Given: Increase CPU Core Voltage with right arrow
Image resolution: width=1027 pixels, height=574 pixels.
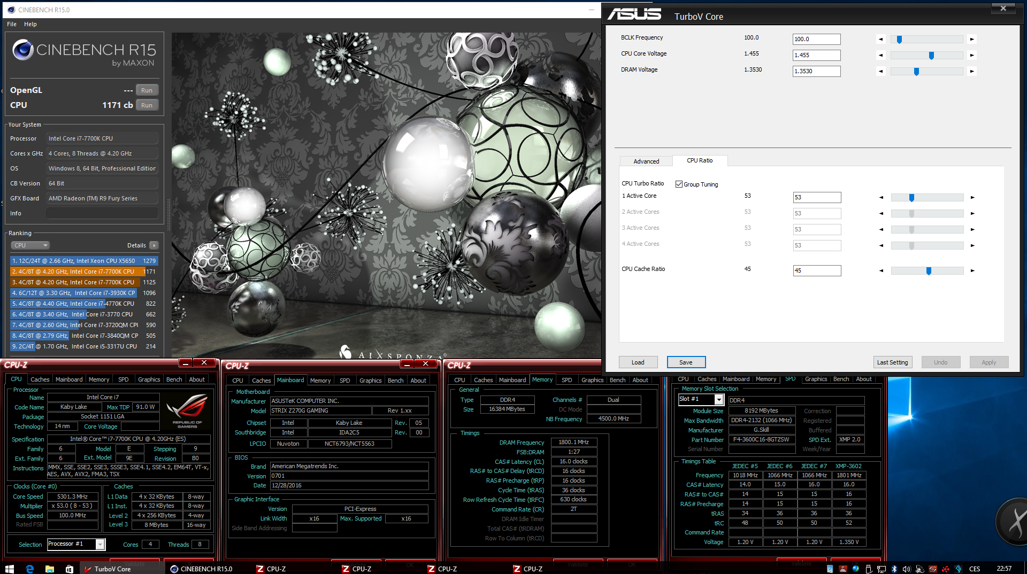Looking at the screenshot, I should [x=972, y=55].
